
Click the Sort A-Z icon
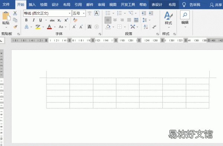tap(146, 27)
